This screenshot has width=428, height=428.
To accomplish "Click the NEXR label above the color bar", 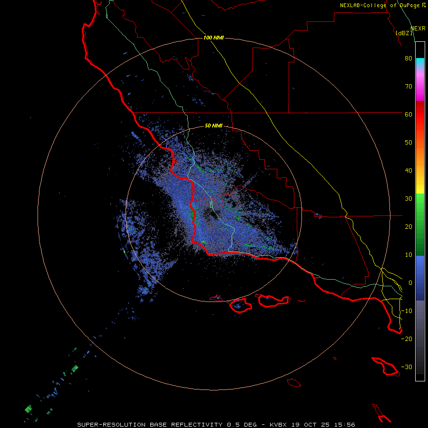I will pyautogui.click(x=418, y=29).
